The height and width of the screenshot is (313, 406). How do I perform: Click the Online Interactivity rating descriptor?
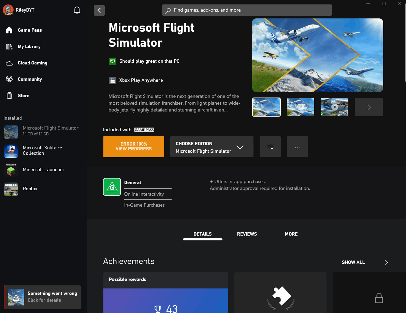point(144,194)
